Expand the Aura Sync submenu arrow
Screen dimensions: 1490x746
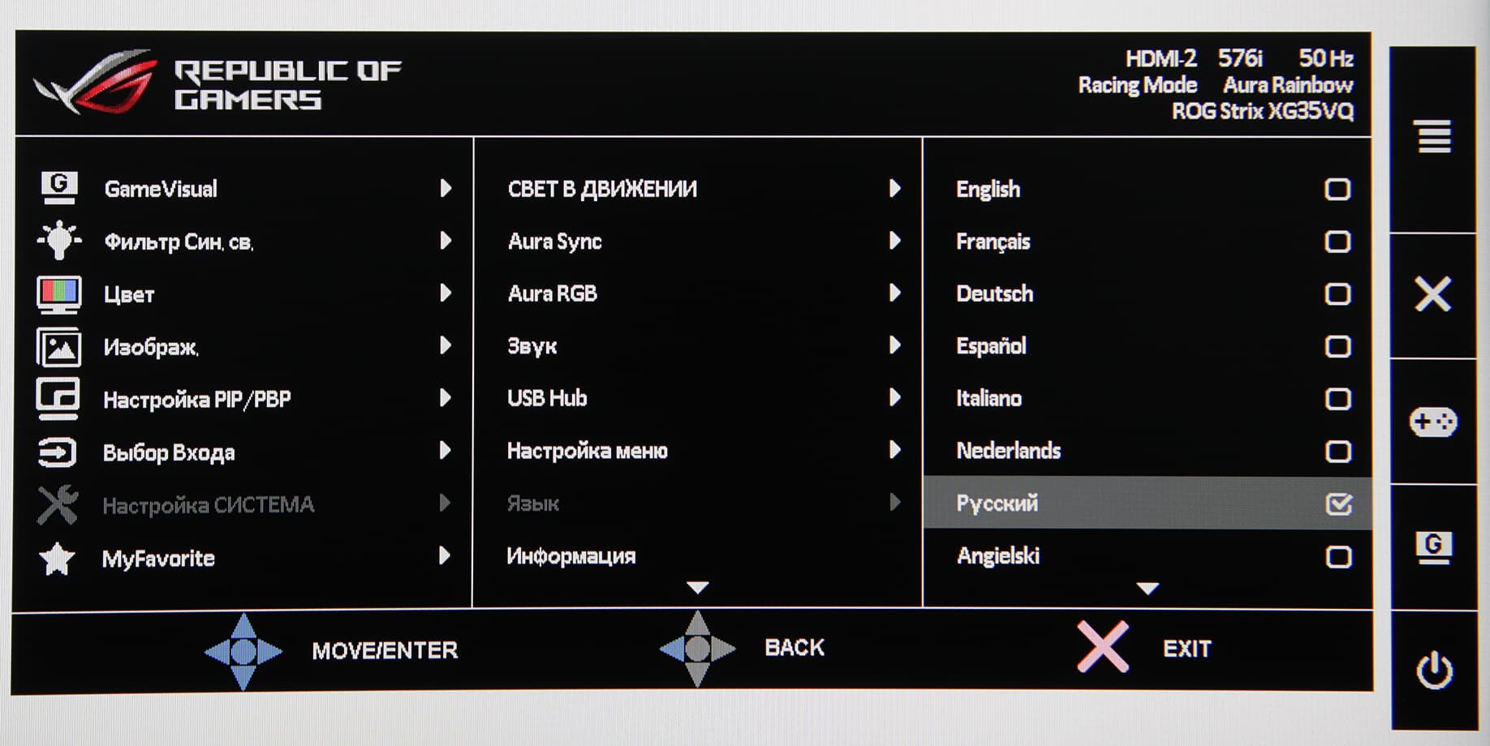pos(894,241)
